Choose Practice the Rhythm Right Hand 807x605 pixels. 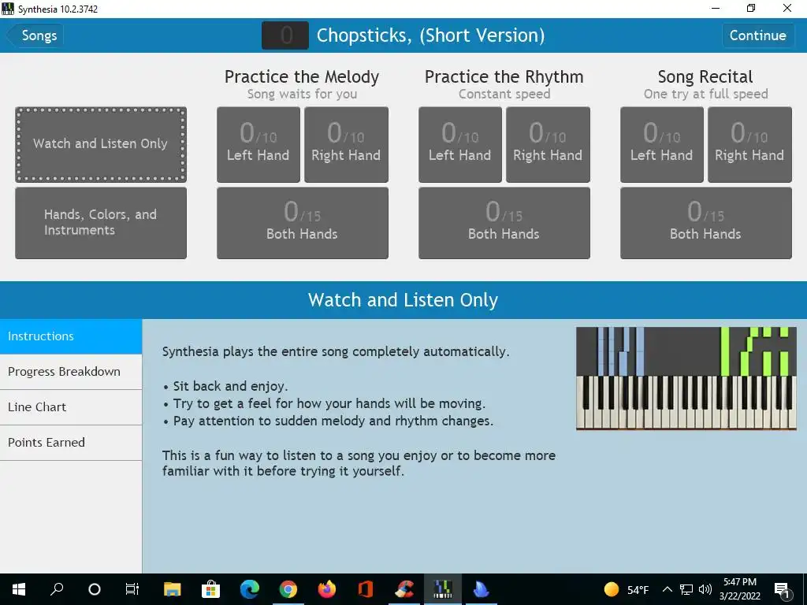549,144
